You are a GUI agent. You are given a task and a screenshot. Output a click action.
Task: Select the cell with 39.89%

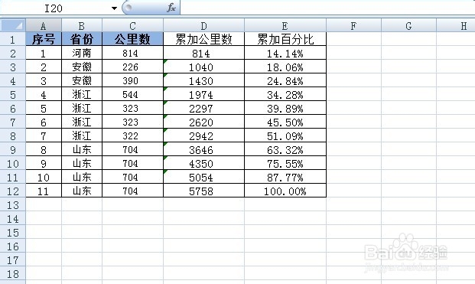[285, 108]
